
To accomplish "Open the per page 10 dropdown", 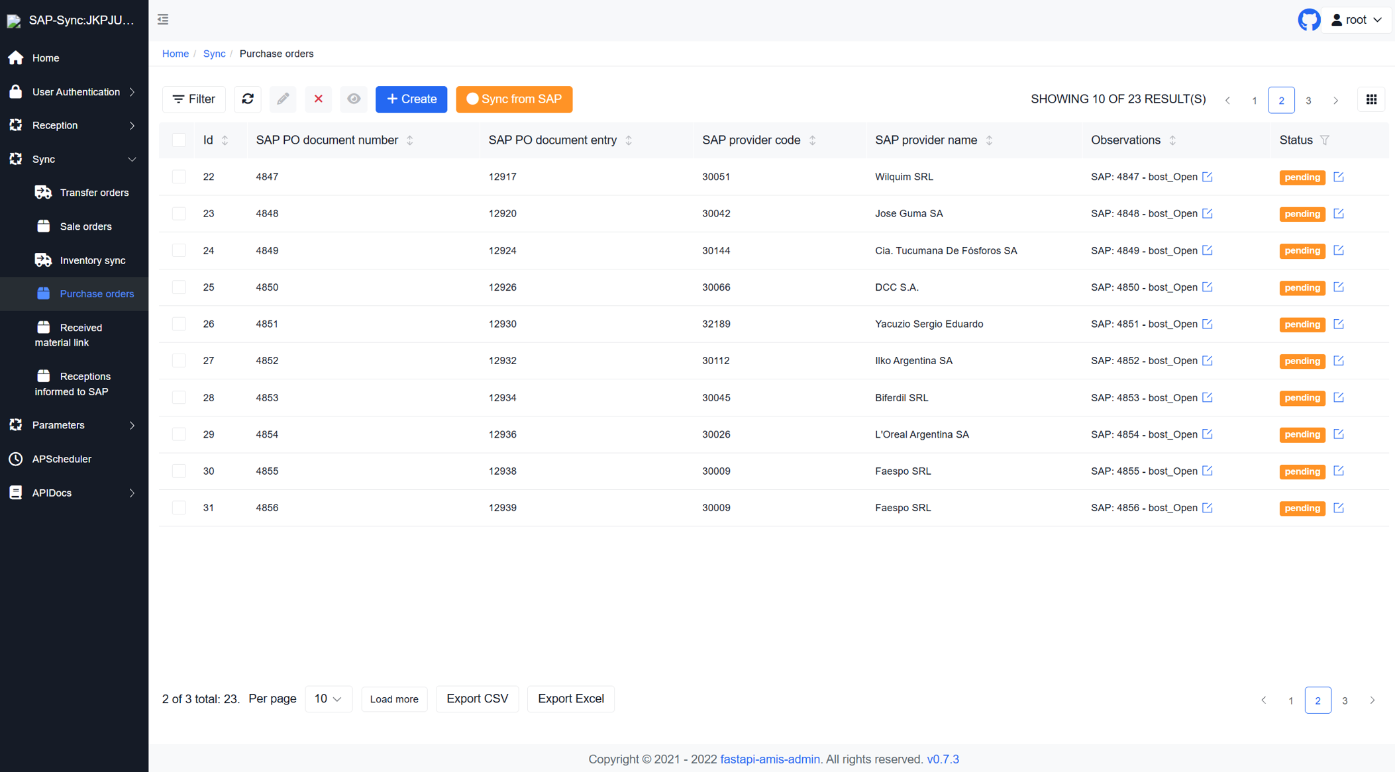I will [x=328, y=699].
